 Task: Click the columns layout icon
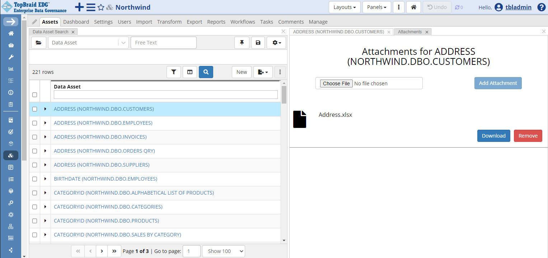pyautogui.click(x=190, y=72)
